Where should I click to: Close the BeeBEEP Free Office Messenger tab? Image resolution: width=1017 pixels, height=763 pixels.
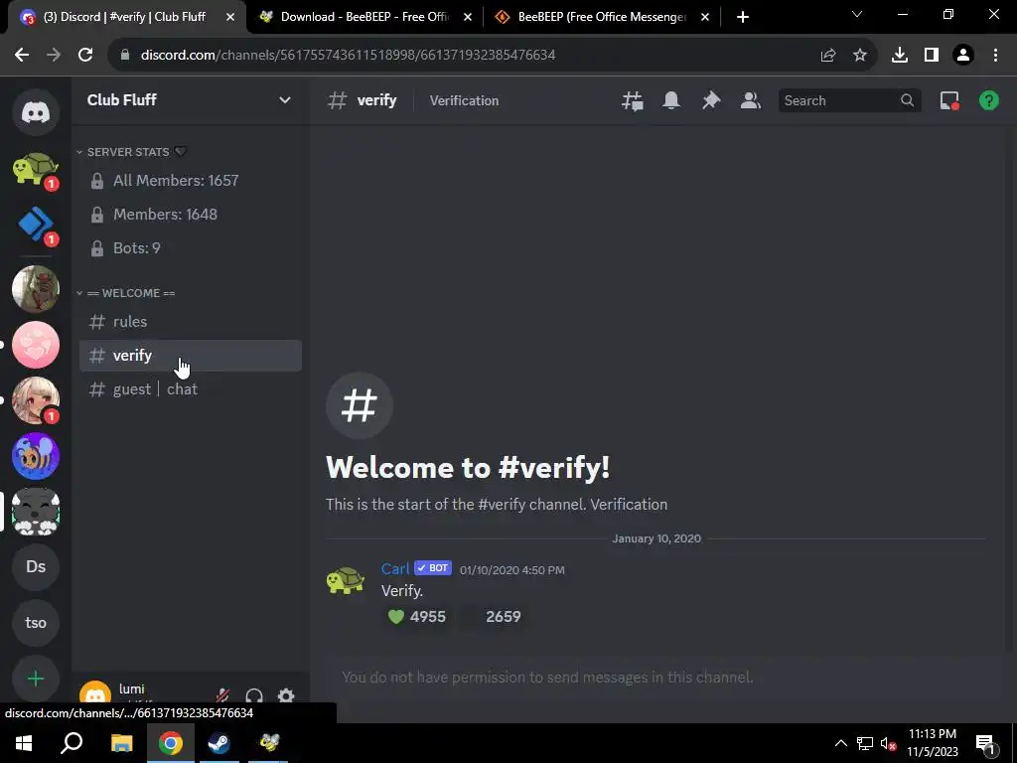(x=705, y=17)
